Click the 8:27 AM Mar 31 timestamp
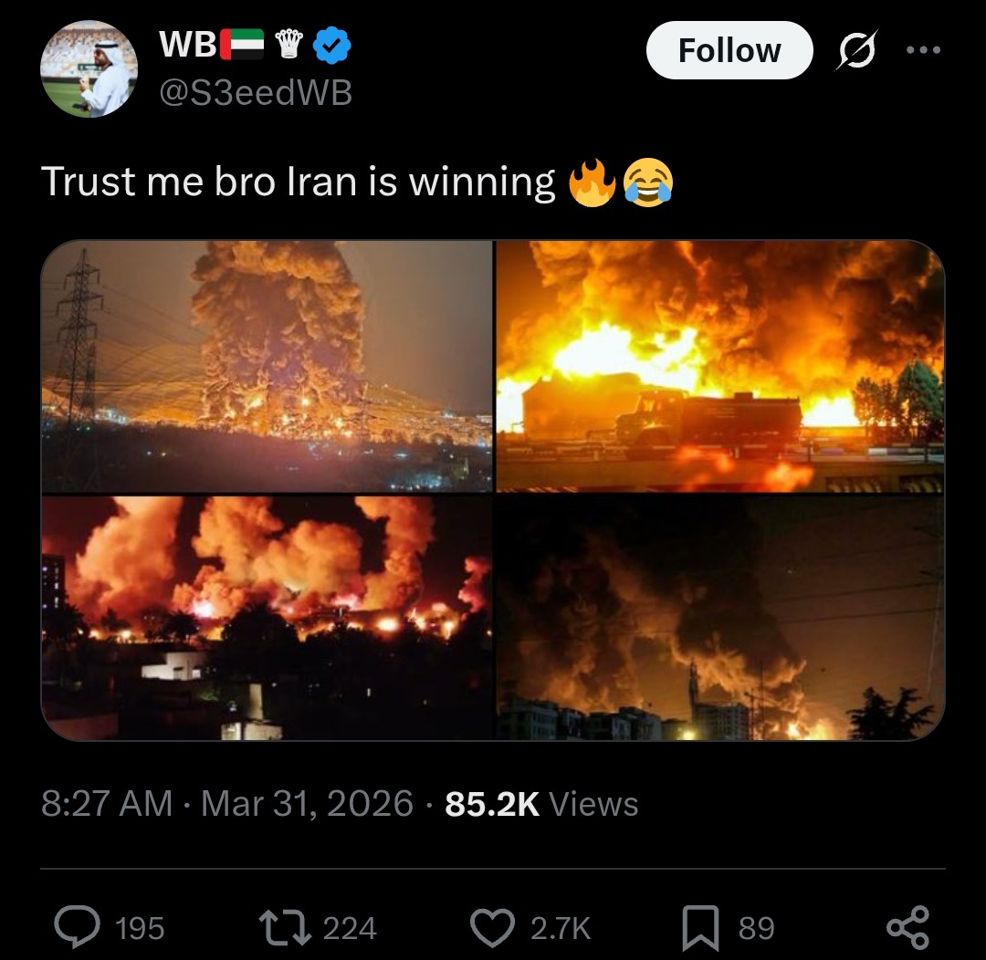This screenshot has width=986, height=960. [227, 803]
